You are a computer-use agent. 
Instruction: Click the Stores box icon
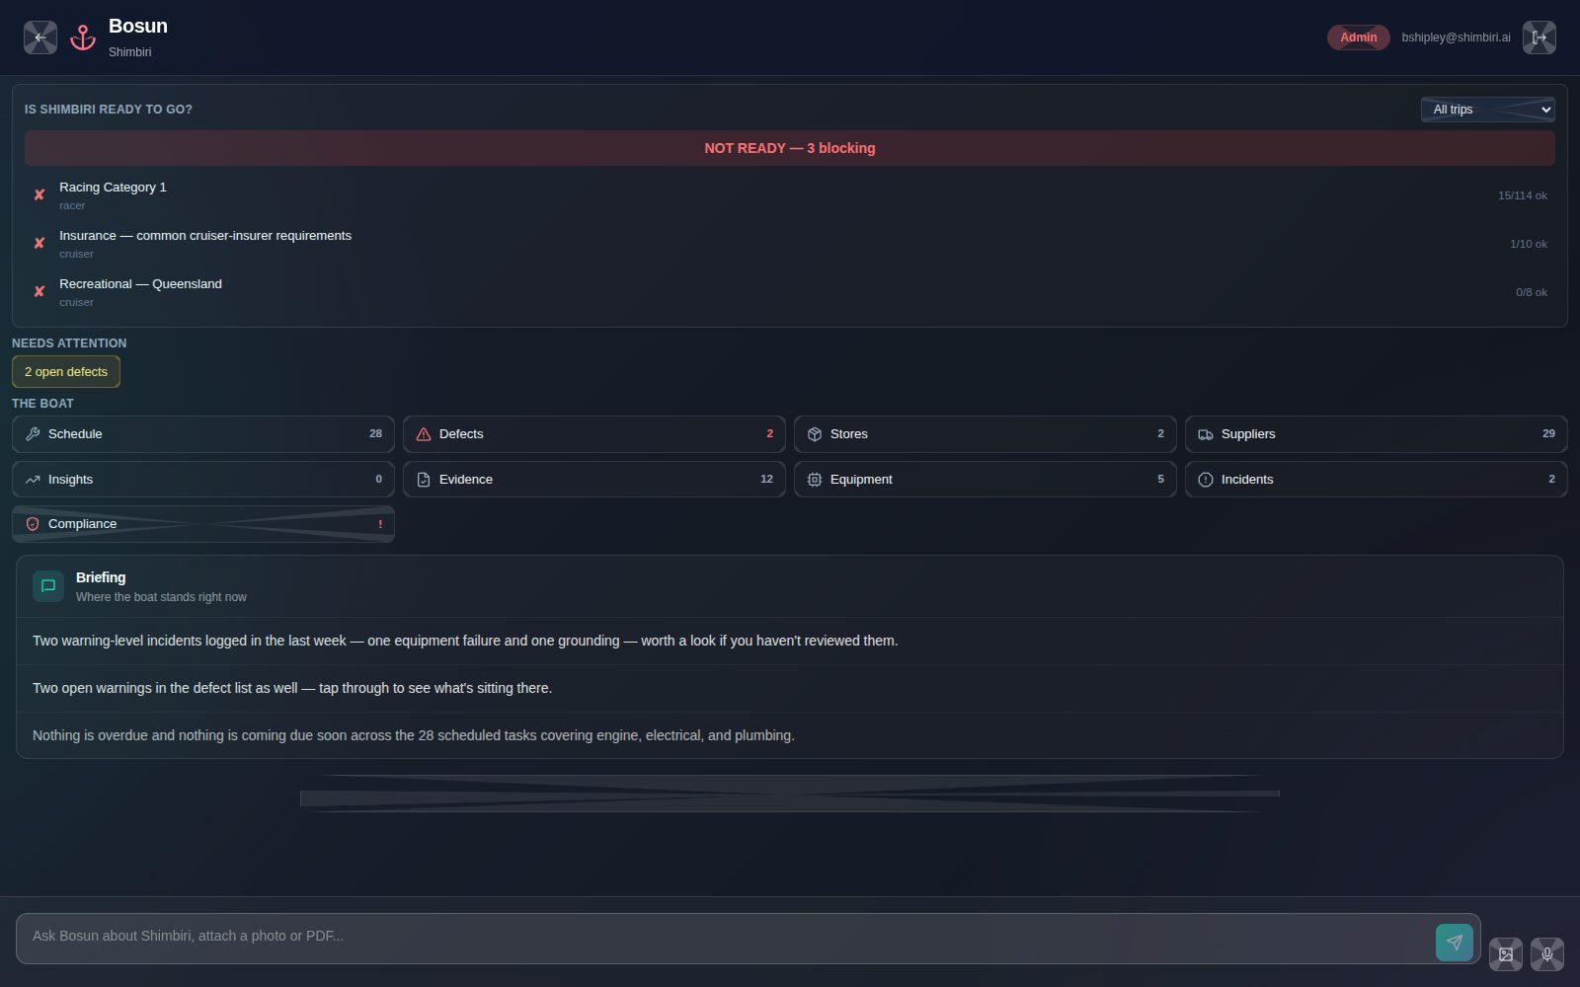(815, 434)
